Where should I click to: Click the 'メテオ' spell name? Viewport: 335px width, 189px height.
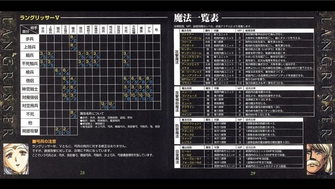[185, 68]
